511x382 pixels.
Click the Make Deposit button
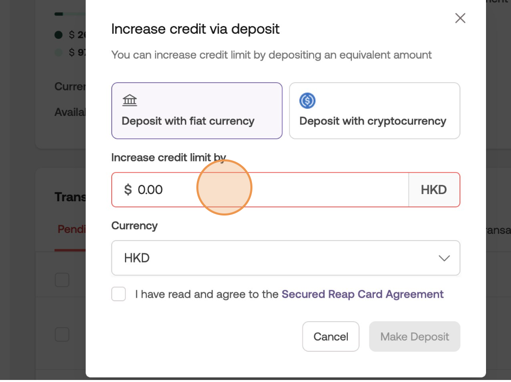pos(414,337)
